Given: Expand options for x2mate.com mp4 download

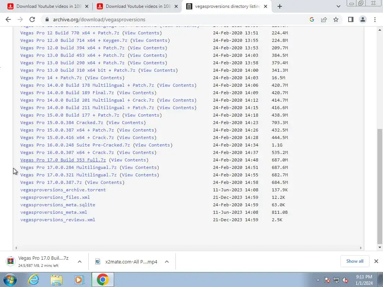Looking at the screenshot, I should click(167, 262).
